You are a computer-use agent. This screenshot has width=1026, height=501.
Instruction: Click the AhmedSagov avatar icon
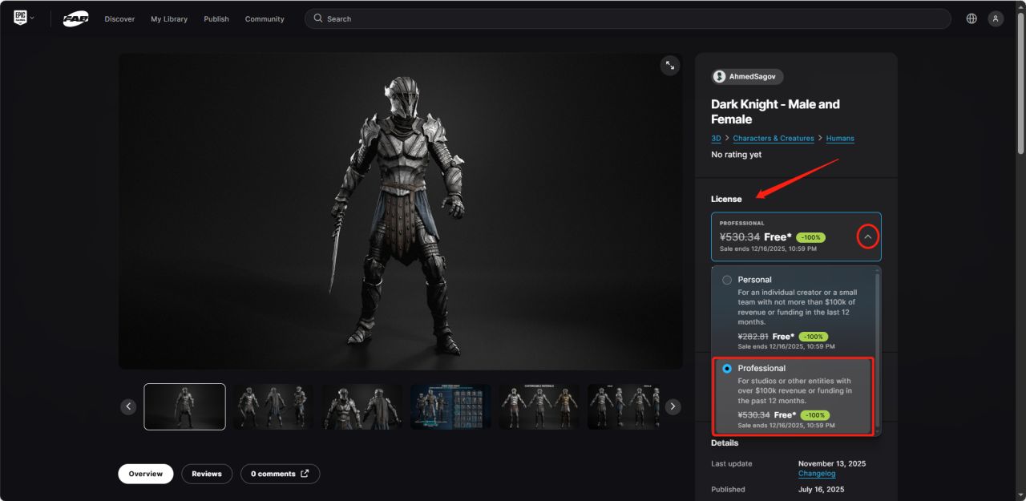click(x=720, y=76)
